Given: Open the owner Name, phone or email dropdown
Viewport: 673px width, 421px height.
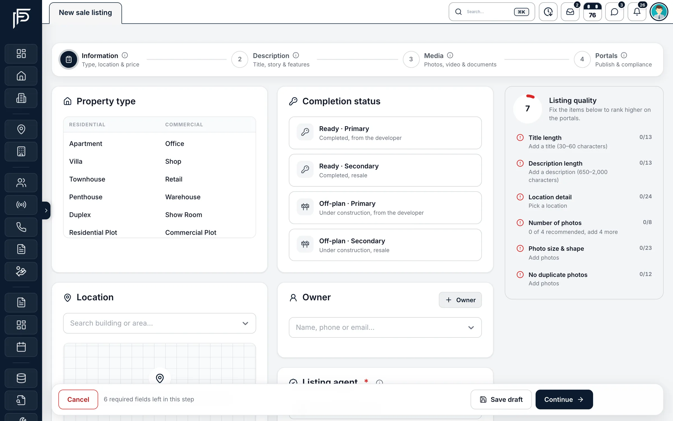Looking at the screenshot, I should pyautogui.click(x=385, y=328).
